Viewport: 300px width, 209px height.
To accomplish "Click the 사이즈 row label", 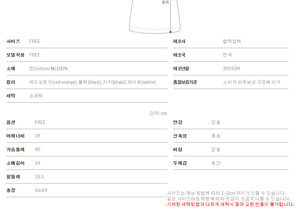I will click(x=13, y=41).
